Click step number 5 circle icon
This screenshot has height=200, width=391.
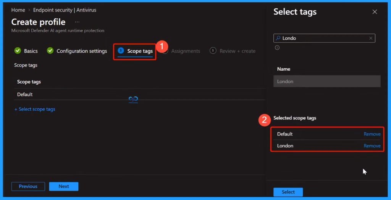tap(213, 51)
